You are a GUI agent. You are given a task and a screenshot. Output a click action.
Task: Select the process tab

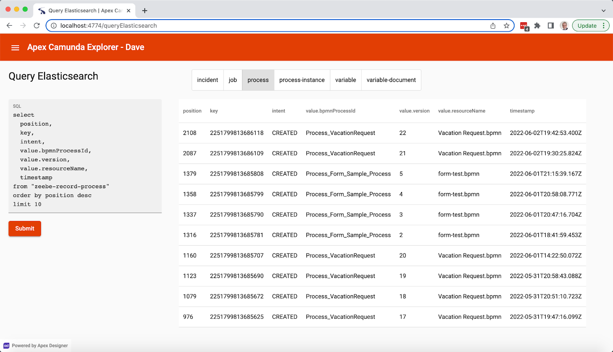click(258, 80)
